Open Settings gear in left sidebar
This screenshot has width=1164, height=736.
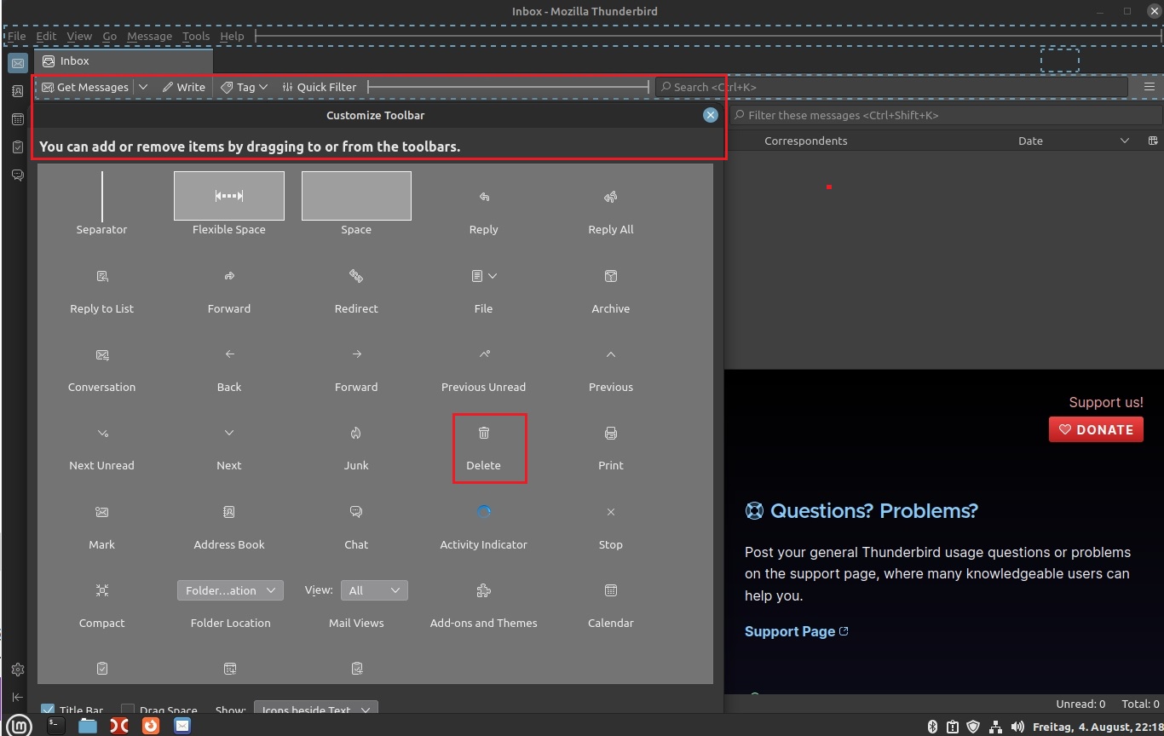coord(17,670)
